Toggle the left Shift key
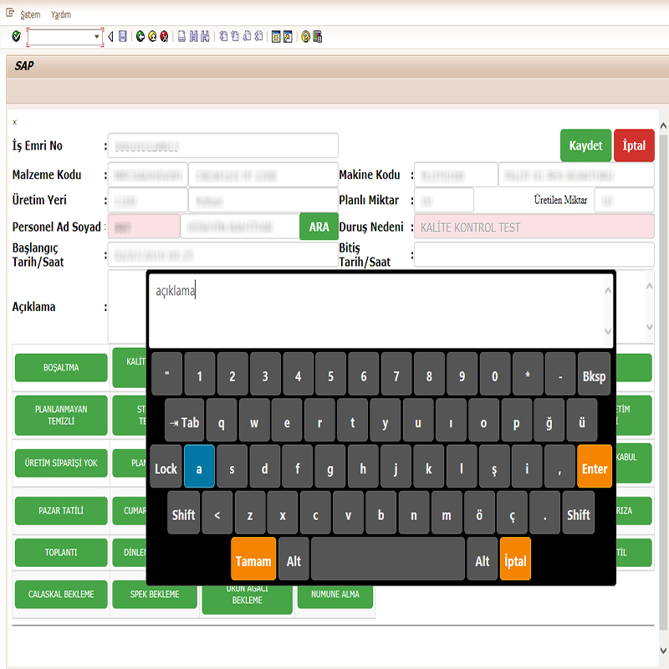The width and height of the screenshot is (669, 669). 183,513
